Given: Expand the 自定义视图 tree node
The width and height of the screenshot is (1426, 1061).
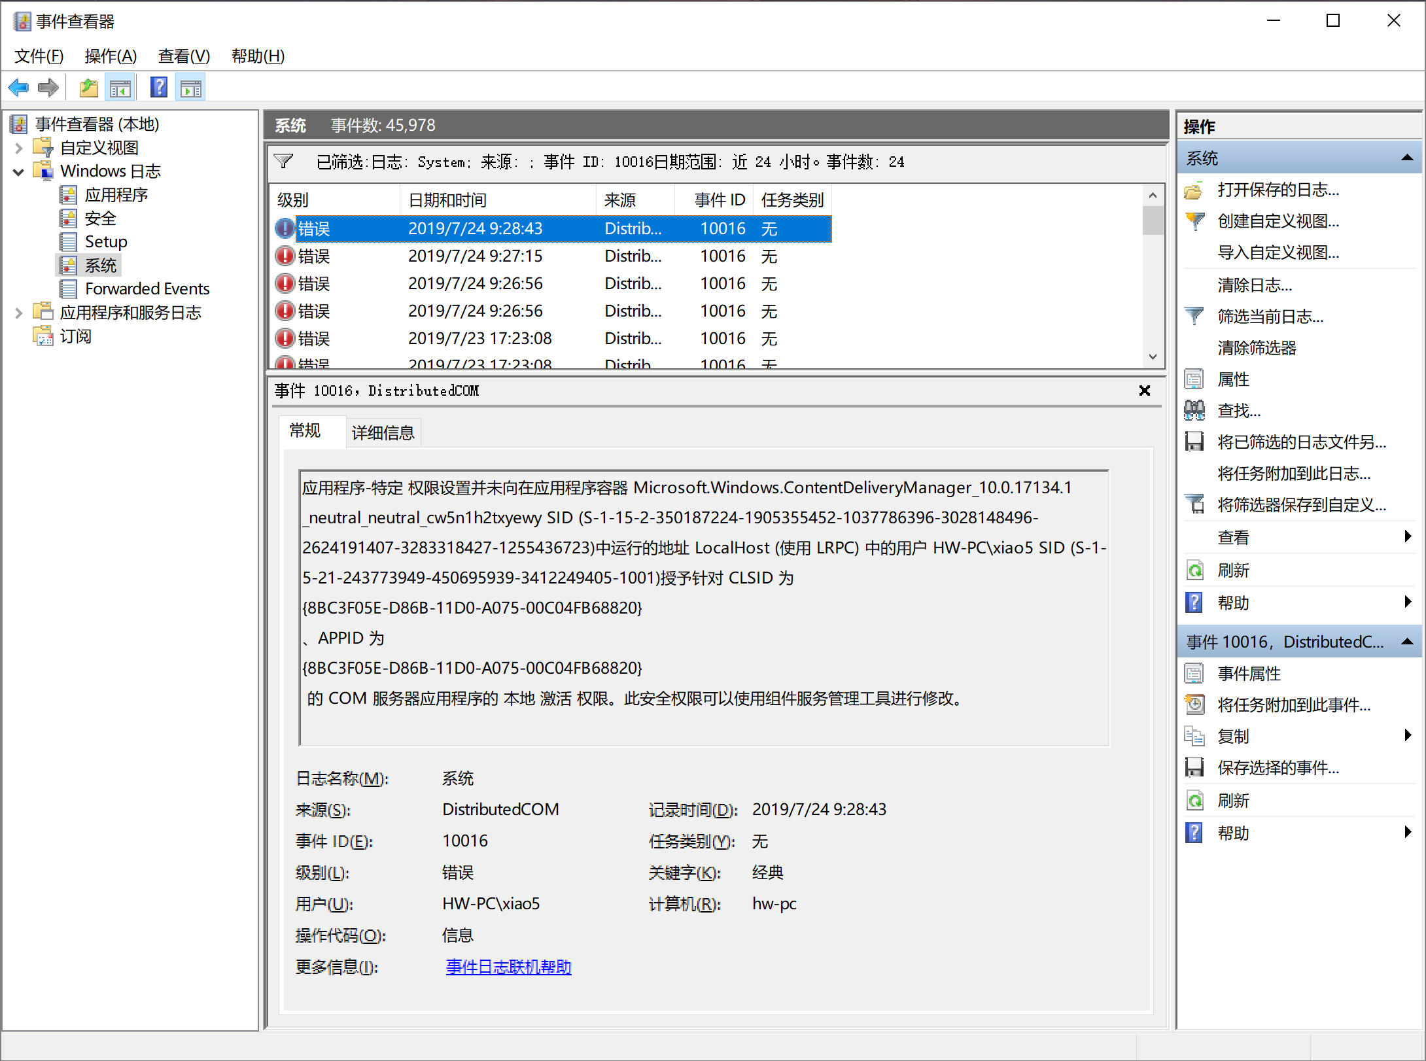Looking at the screenshot, I should (19, 148).
